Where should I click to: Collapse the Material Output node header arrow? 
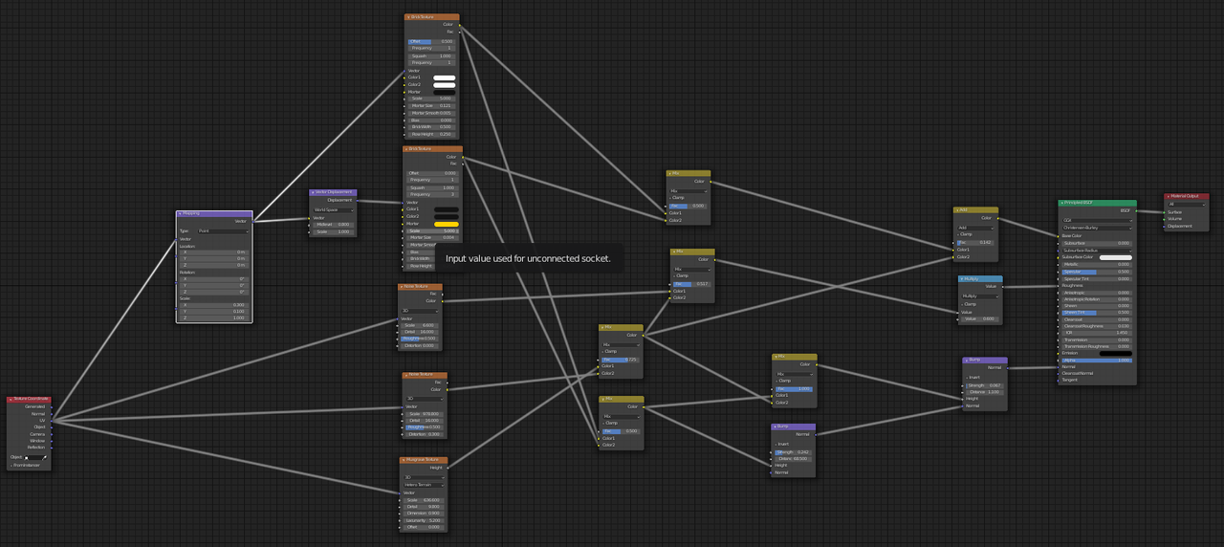(1169, 196)
